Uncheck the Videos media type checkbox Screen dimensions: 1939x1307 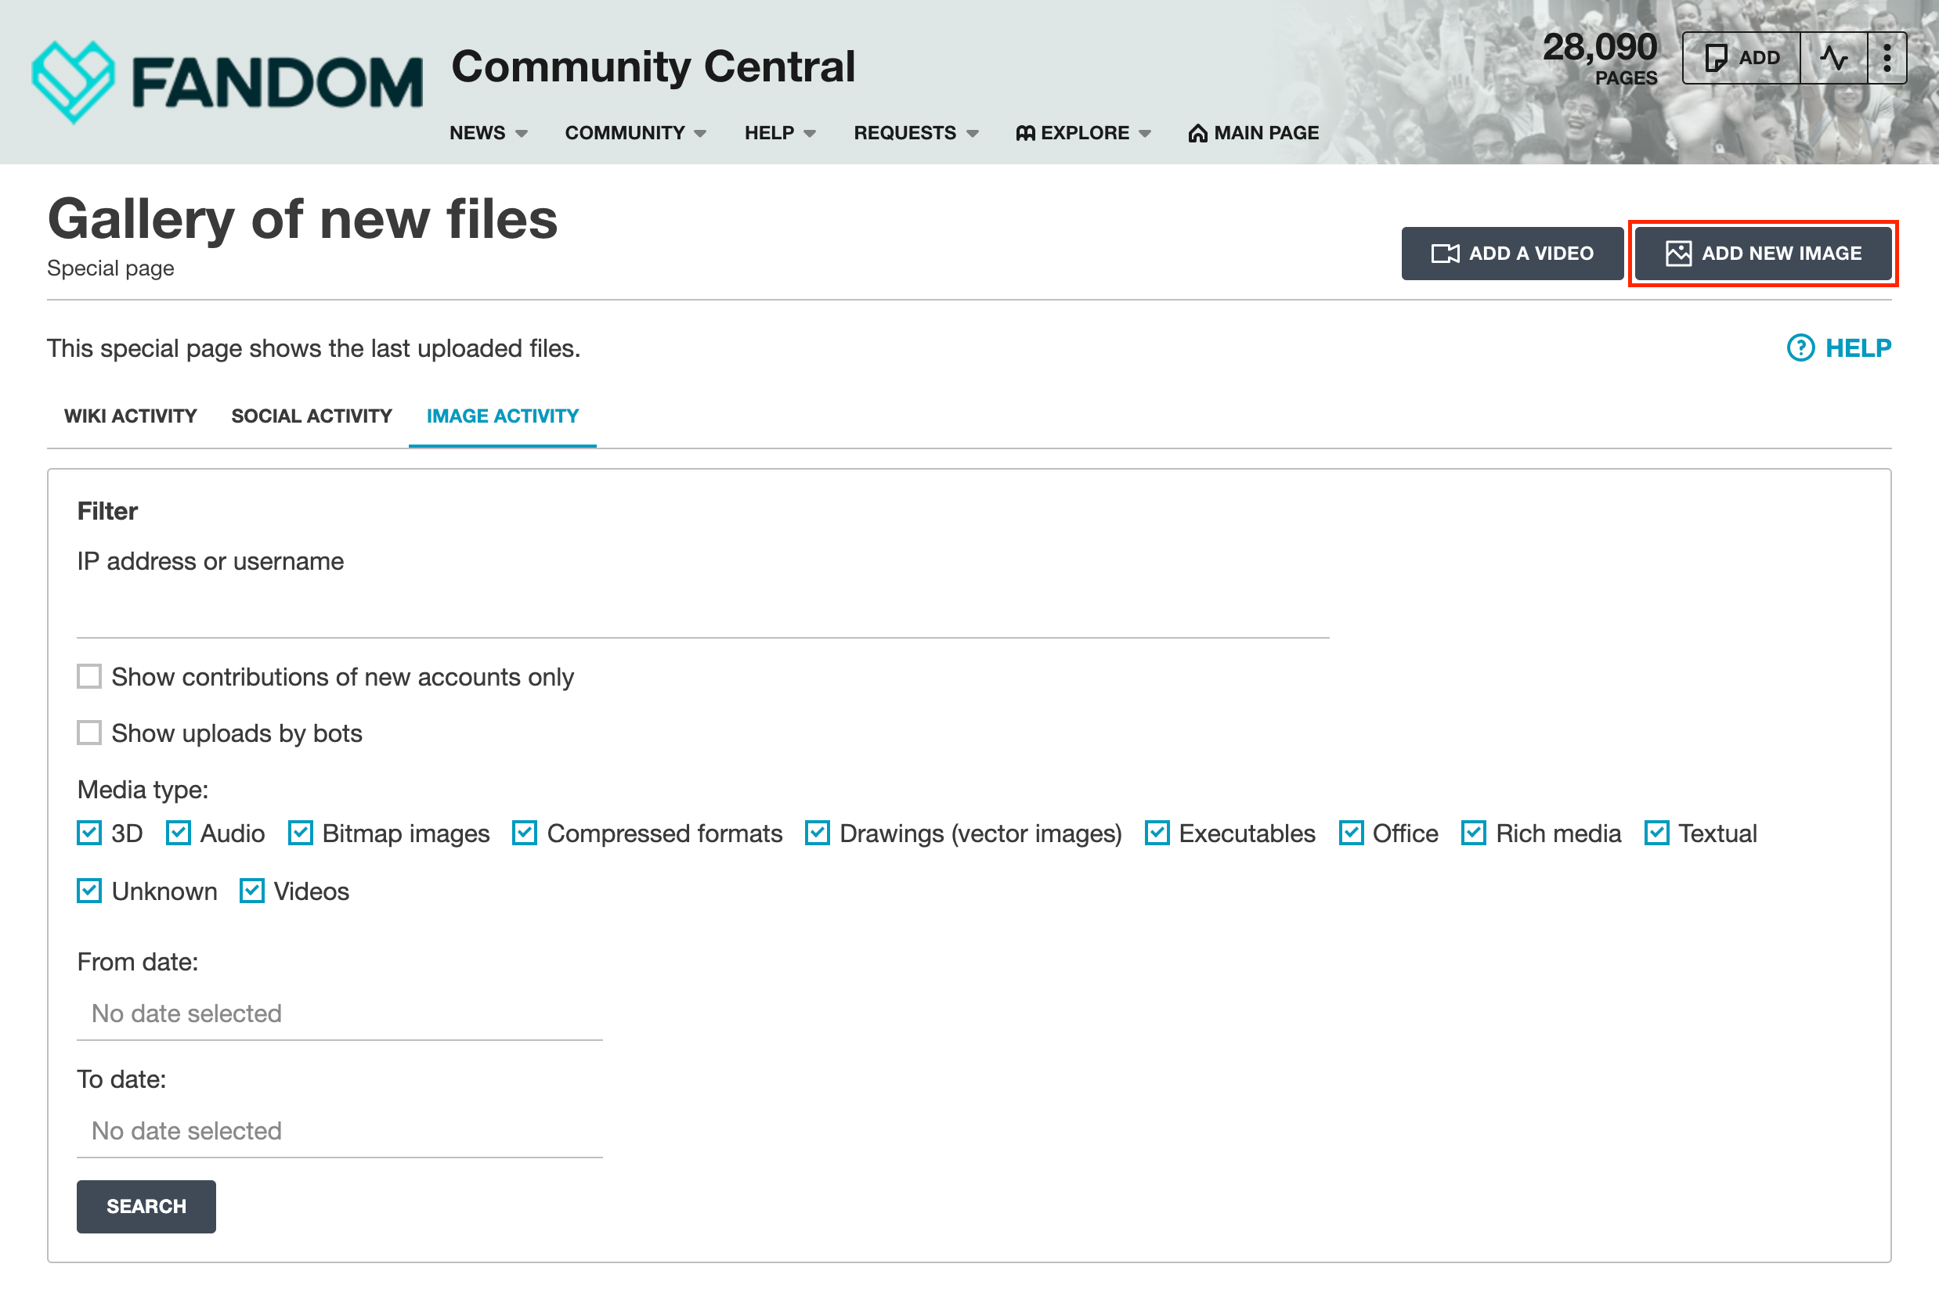tap(252, 890)
